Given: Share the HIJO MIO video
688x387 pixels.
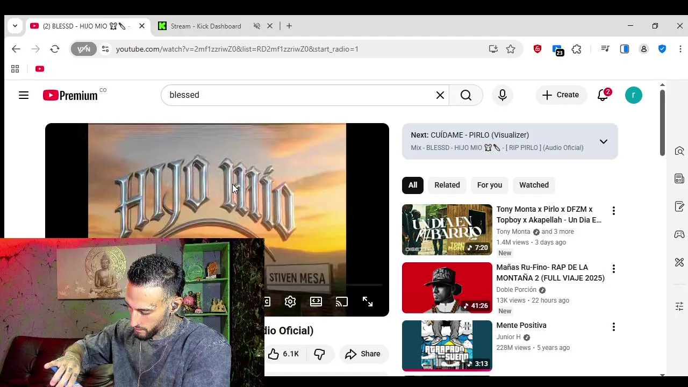Looking at the screenshot, I should [363, 354].
